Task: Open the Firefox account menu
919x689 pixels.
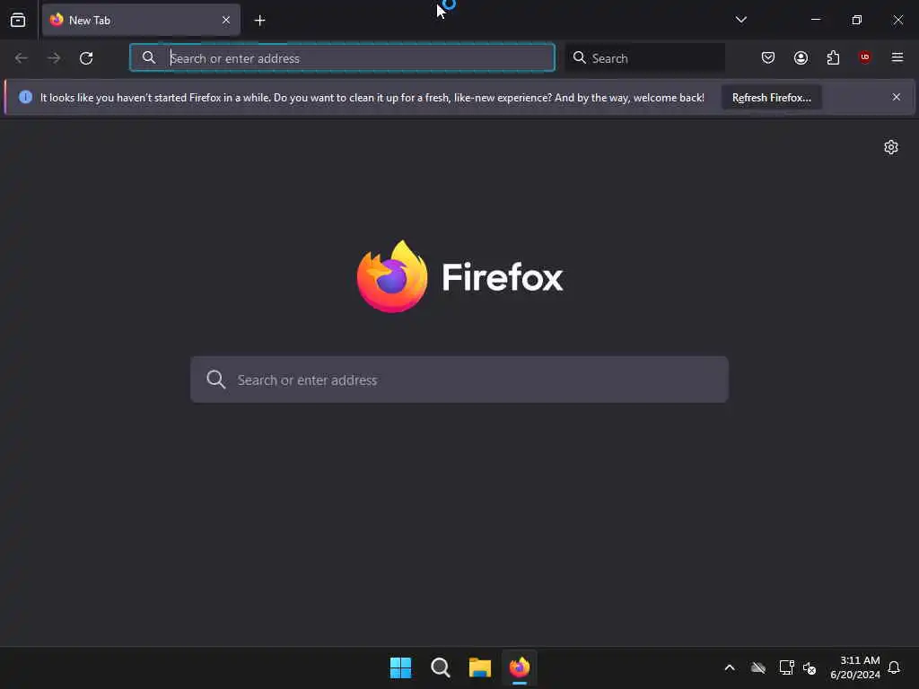Action: coord(801,57)
